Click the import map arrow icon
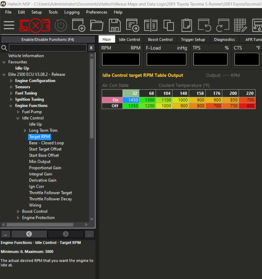 coord(133,25)
